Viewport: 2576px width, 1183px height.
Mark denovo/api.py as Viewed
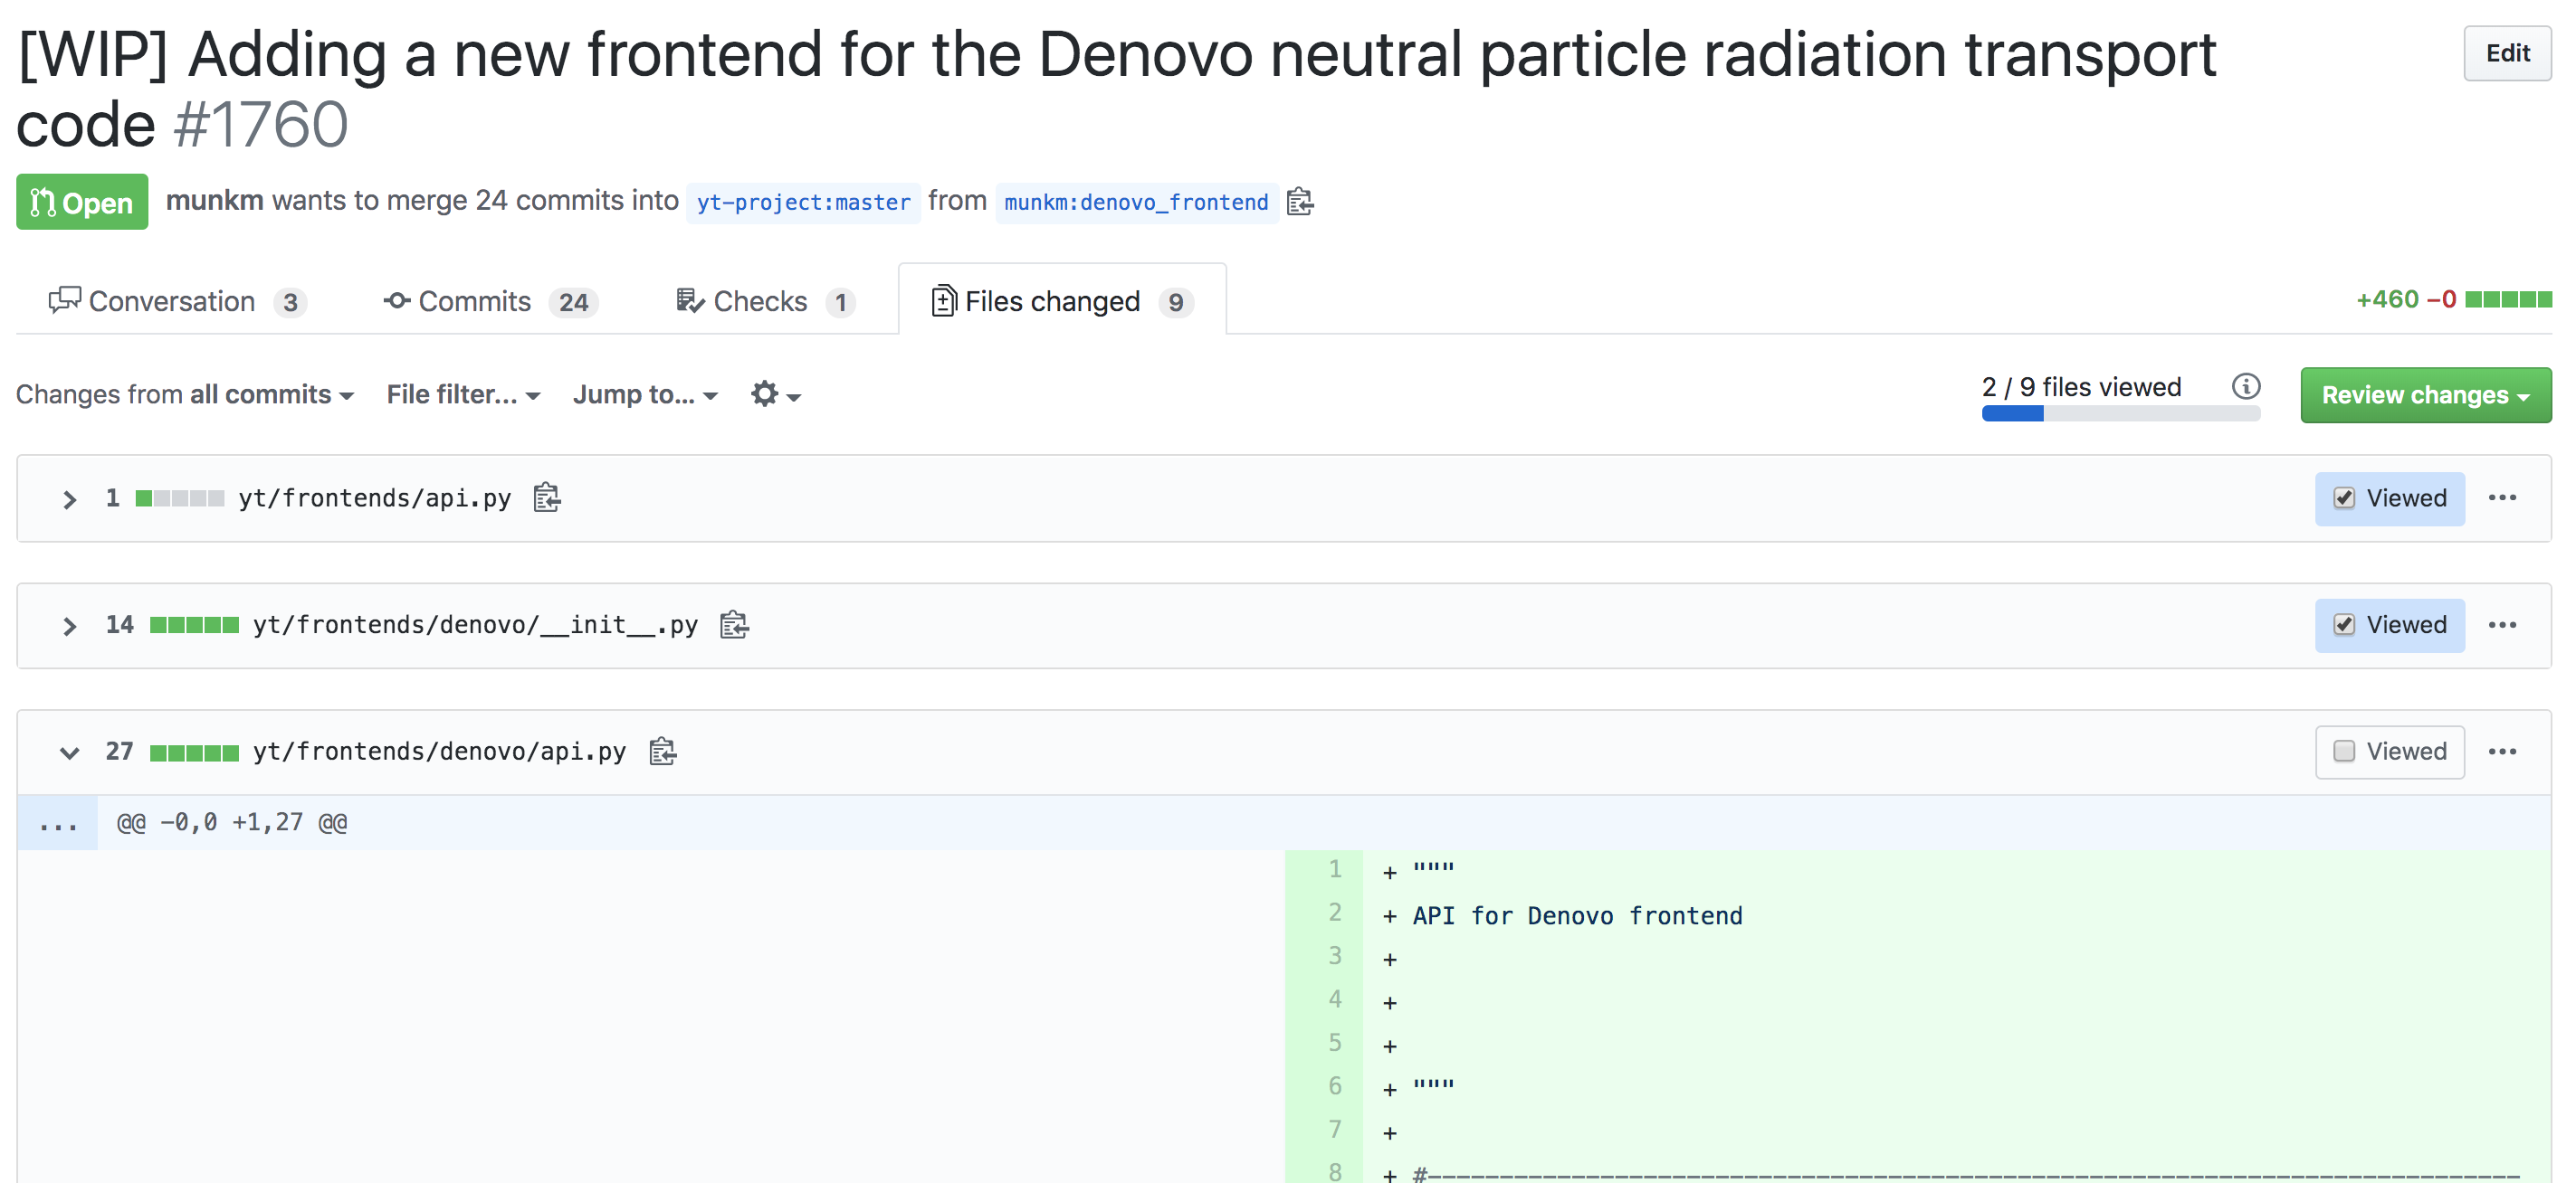tap(2344, 752)
